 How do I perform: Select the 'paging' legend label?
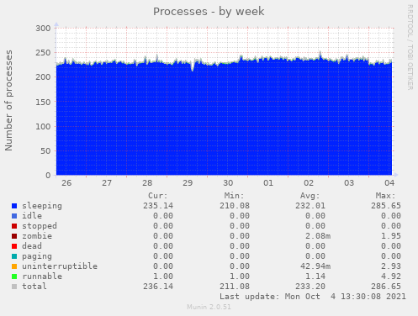[37, 256]
